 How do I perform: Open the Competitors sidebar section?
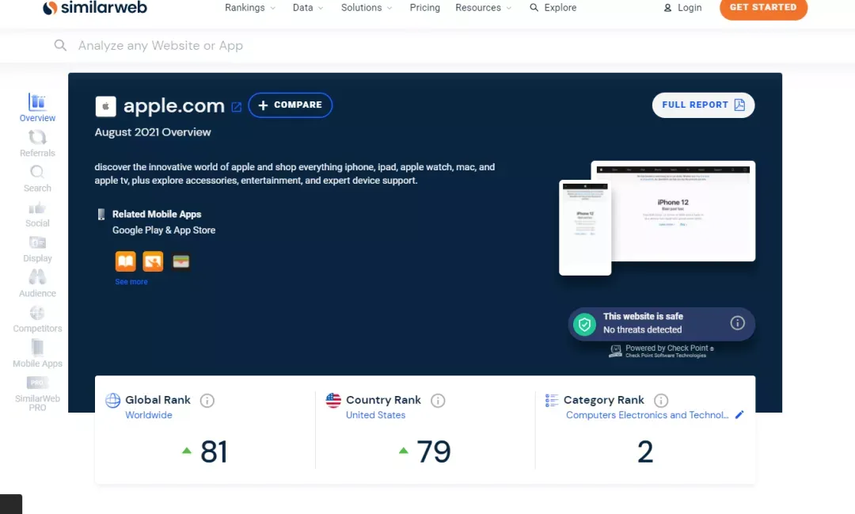37,320
